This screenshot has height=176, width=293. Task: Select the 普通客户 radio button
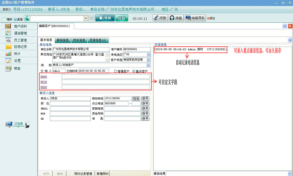coord(115,71)
